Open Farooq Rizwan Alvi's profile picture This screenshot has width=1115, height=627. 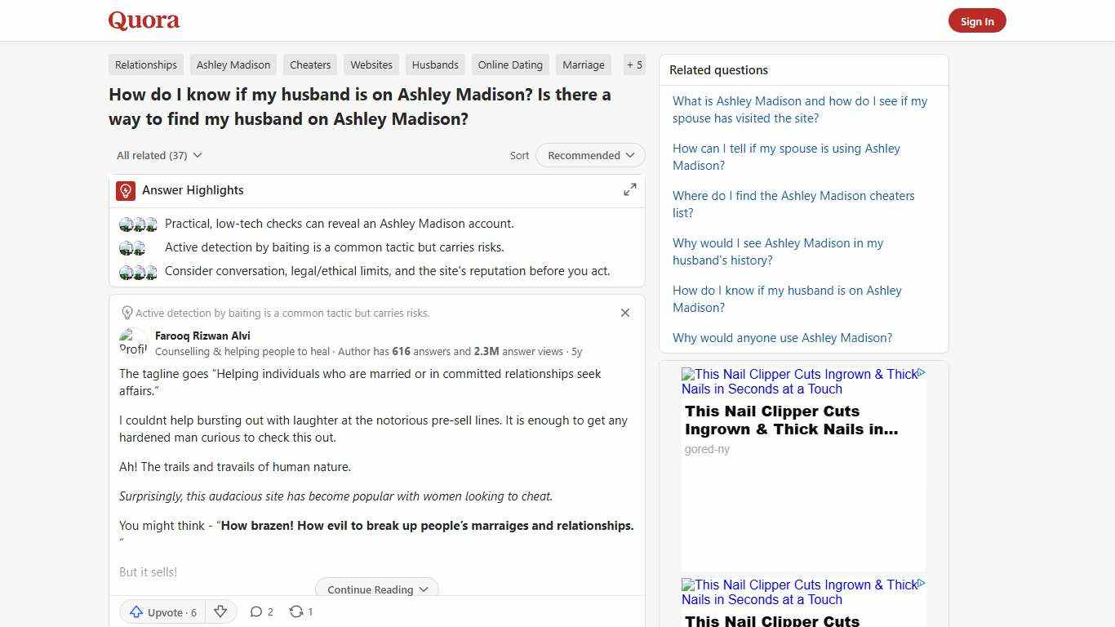tap(133, 342)
